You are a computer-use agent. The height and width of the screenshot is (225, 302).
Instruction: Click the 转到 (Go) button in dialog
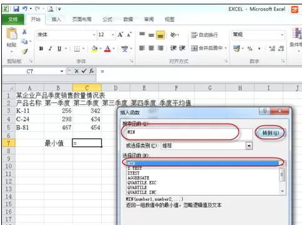[x=270, y=132]
